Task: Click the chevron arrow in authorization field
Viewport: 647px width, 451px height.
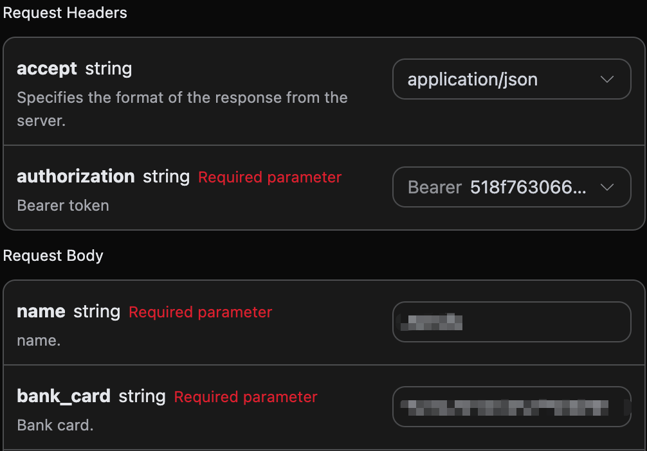Action: coord(606,188)
